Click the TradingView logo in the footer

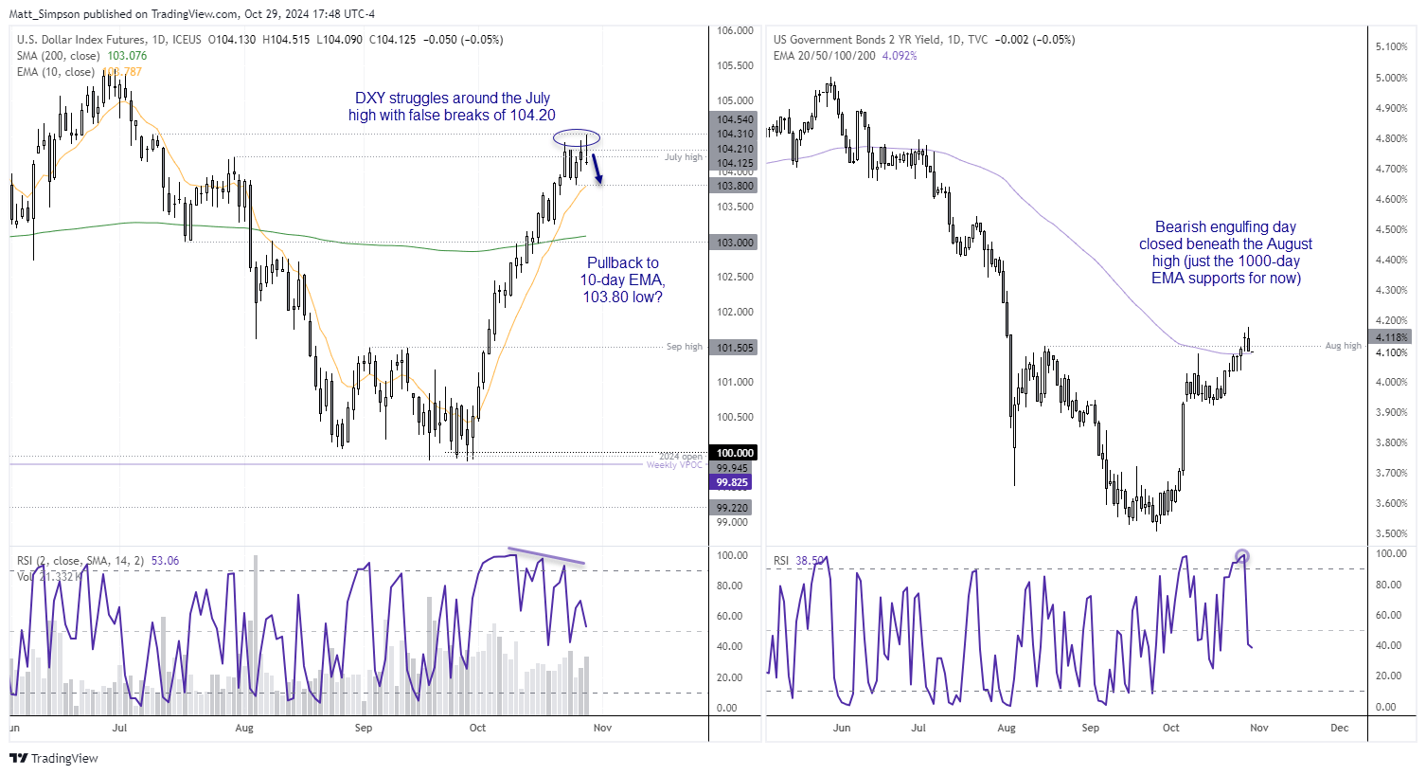point(54,758)
